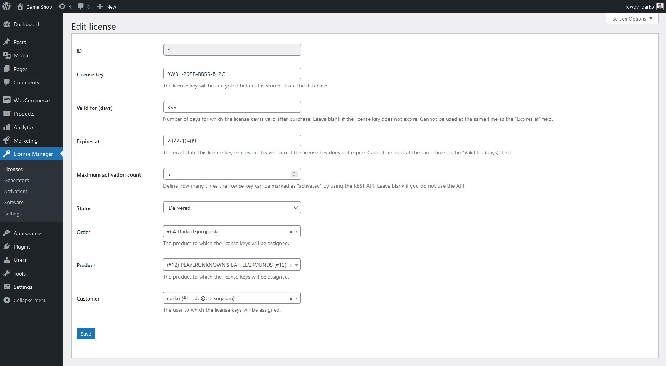Open the Product selection dropdown arrow

[297, 265]
